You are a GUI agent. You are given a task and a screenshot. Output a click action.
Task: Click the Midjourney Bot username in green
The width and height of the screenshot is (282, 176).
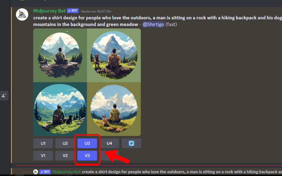click(x=49, y=11)
